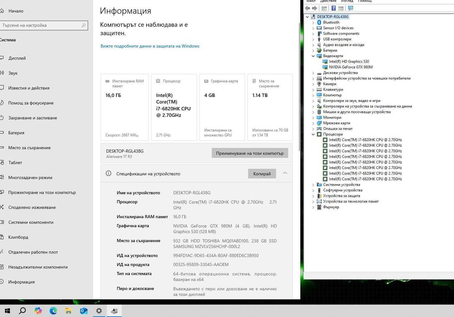This screenshot has width=454, height=317.
Task: Collapse the Видеокарти category
Action: tap(313, 56)
